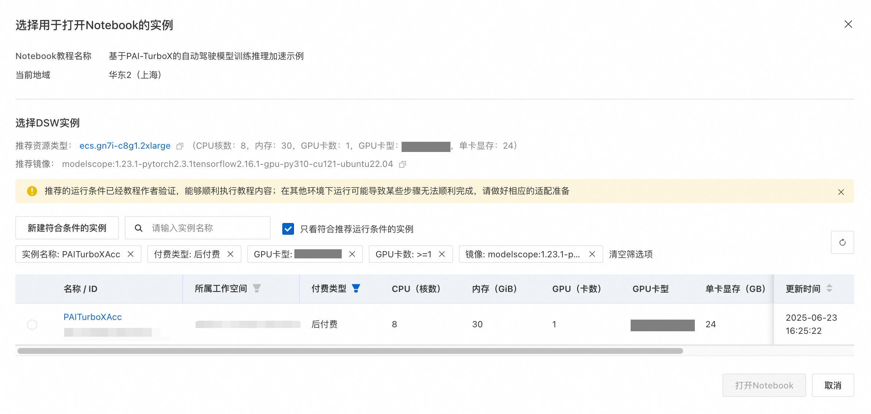871x414 pixels.
Task: Copy the recommended resource type ecs.gn7i-c8g1.2xlarge
Action: tap(180, 146)
